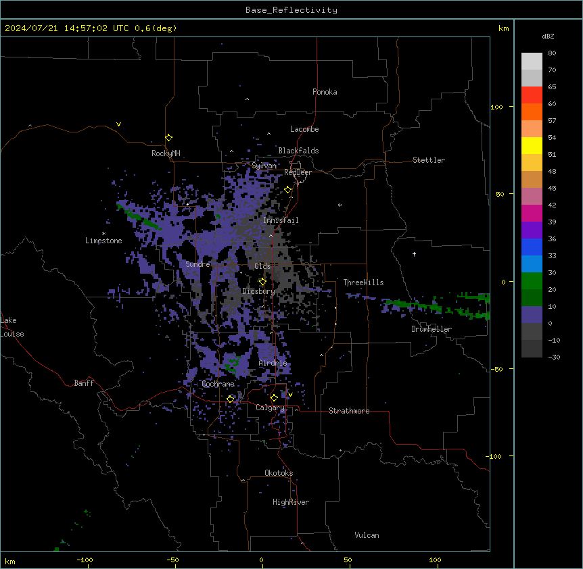Click the Innisfail city label

[x=281, y=220]
